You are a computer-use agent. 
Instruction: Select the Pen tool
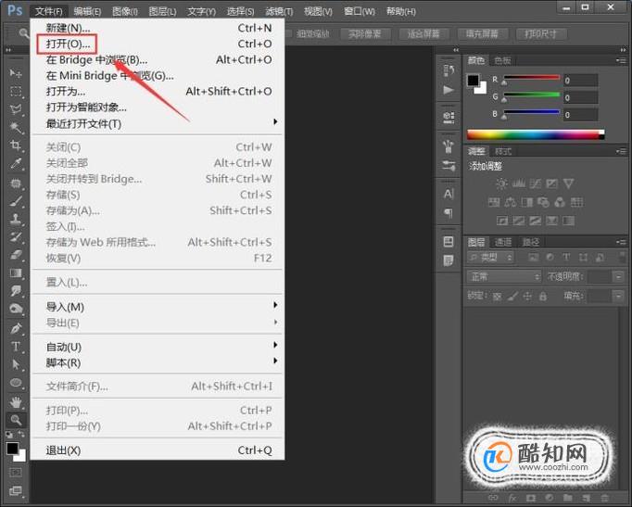[x=16, y=328]
